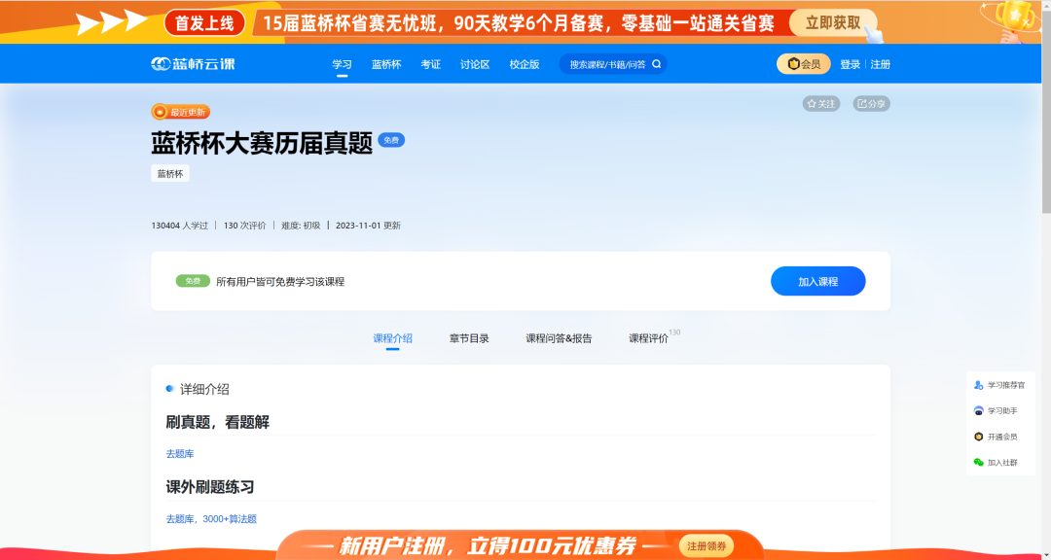Screen dimensions: 1051x560
Task: Click 立即获取 in top banner
Action: pyautogui.click(x=832, y=22)
